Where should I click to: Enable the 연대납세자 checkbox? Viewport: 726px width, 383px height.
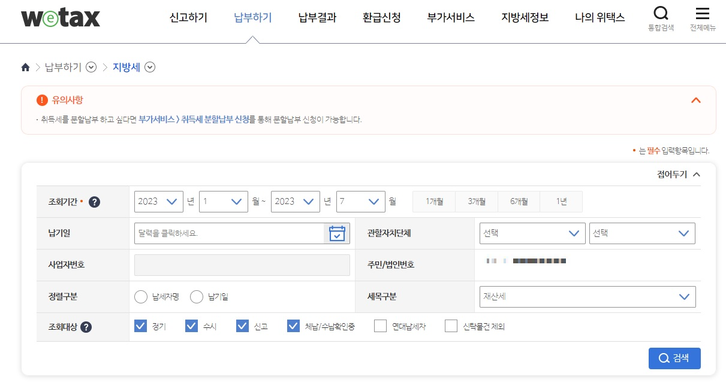[381, 326]
